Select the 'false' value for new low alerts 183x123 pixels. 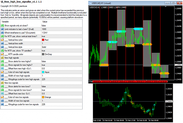[x=44, y=86]
